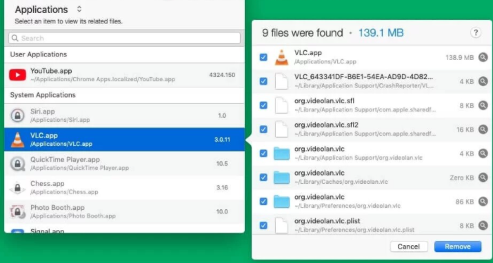Click the Siri.app locked icon
493x263 pixels.
(18, 116)
